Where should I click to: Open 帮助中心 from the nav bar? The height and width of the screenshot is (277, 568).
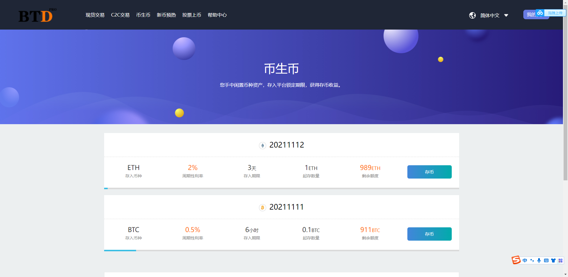pyautogui.click(x=217, y=15)
